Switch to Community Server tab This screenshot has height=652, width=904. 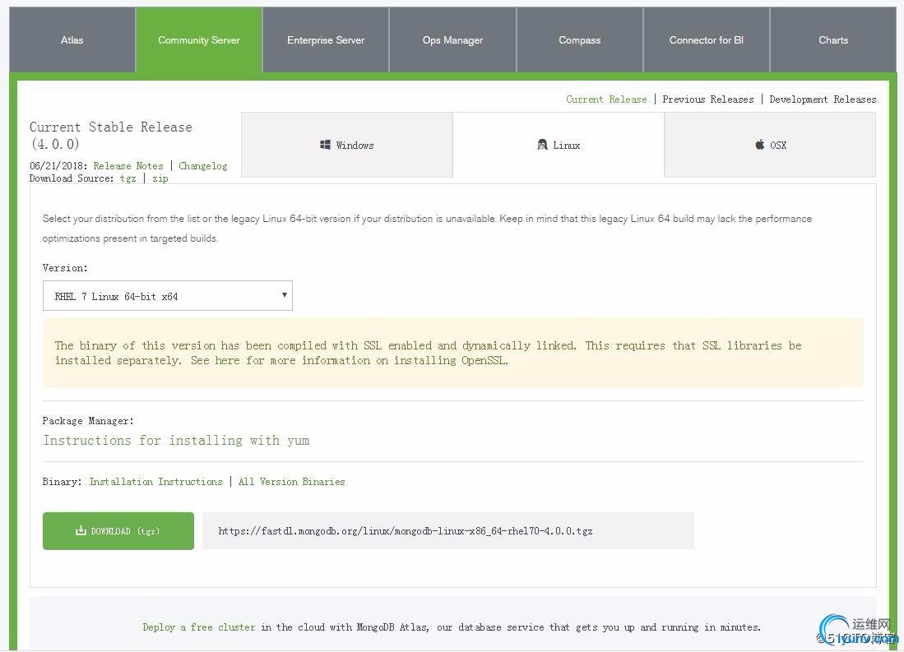click(199, 39)
